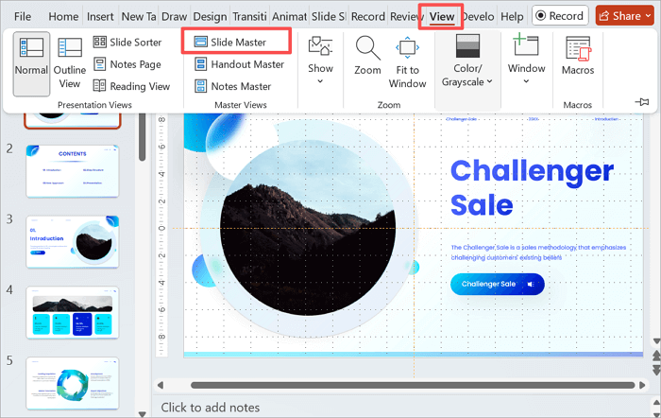Screen dimensions: 661x418
Task: Pin the ribbon open
Action: (x=641, y=102)
